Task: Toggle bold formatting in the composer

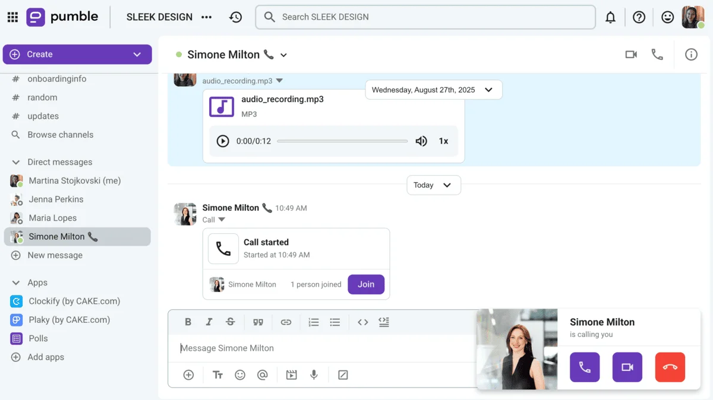Action: [188, 322]
